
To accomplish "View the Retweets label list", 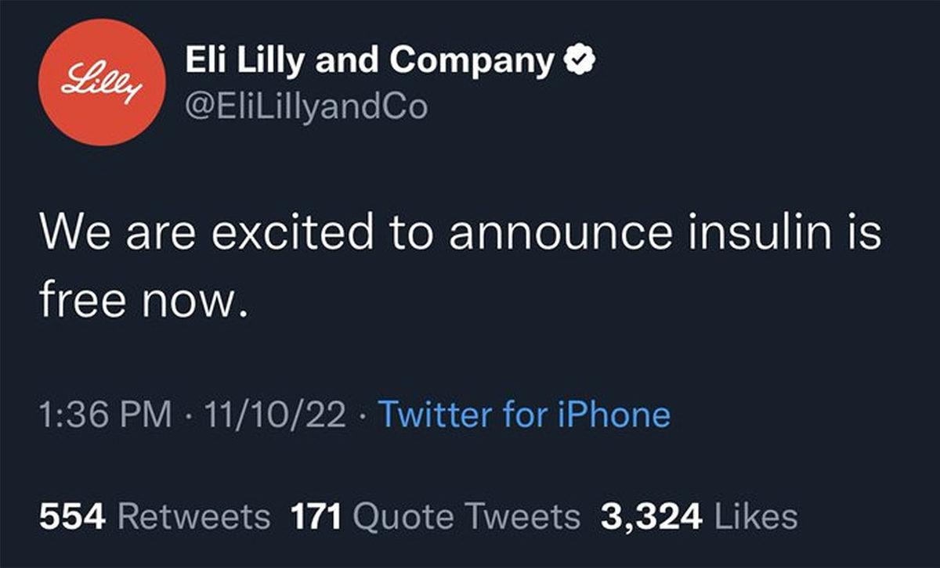I will 193,516.
